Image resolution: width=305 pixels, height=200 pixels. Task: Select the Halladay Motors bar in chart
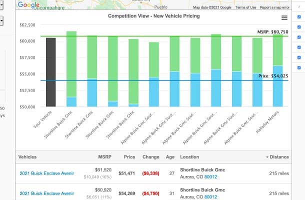coord(277,70)
